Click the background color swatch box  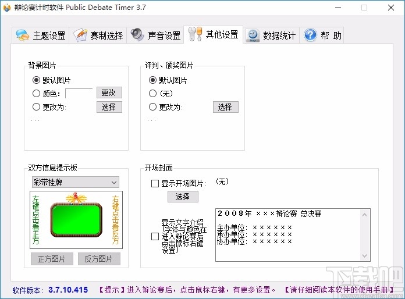(79, 93)
